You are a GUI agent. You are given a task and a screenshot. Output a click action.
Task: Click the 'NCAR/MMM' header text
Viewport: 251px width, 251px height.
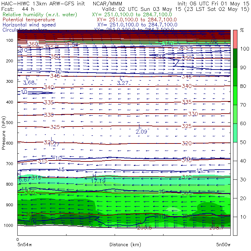point(108,3)
